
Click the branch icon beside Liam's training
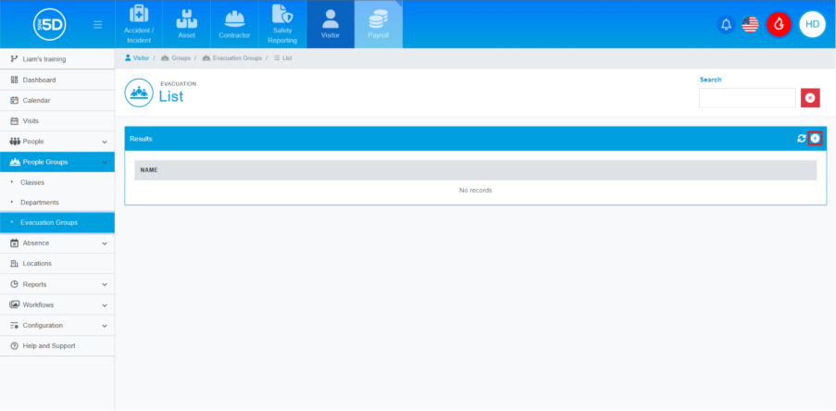tap(15, 59)
